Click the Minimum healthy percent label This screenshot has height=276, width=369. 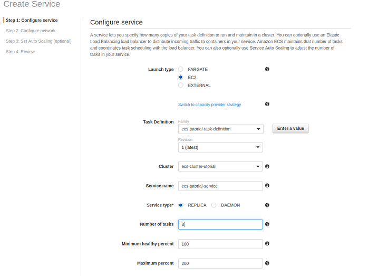148,244
